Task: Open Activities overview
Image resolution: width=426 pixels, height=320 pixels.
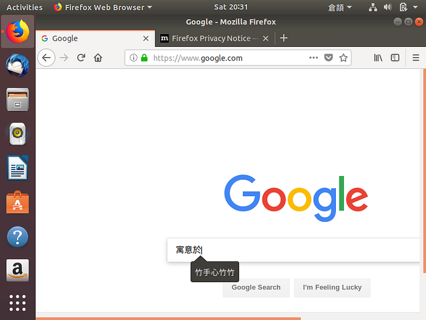Action: pyautogui.click(x=24, y=7)
